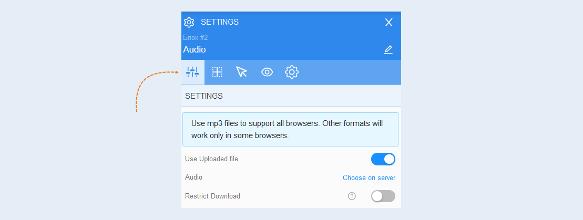
Task: Click the SETTINGS title in blue header
Action: pos(220,22)
